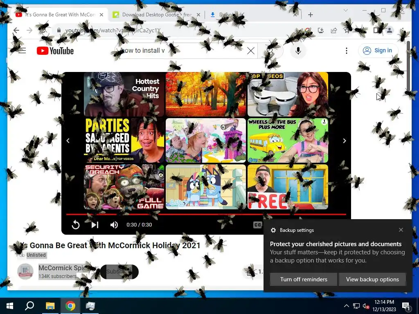
Task: Open Bluey cartoon suggested thumbnail
Action: click(206, 186)
